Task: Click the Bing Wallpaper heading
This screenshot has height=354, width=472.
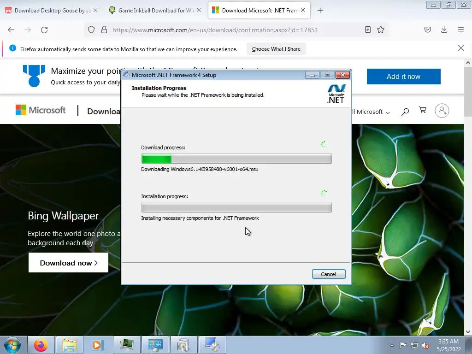Action: 63,216
